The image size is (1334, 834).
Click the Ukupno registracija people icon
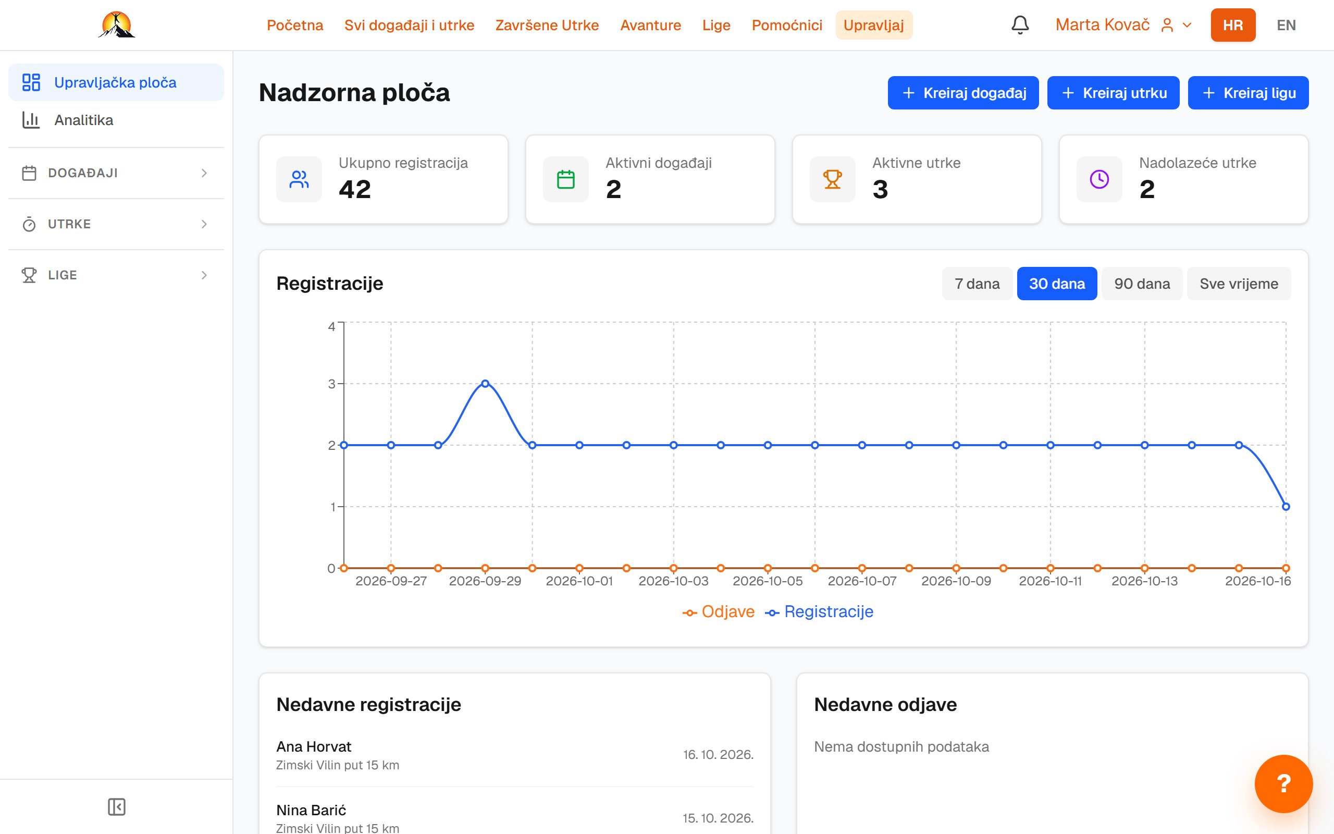click(x=299, y=179)
